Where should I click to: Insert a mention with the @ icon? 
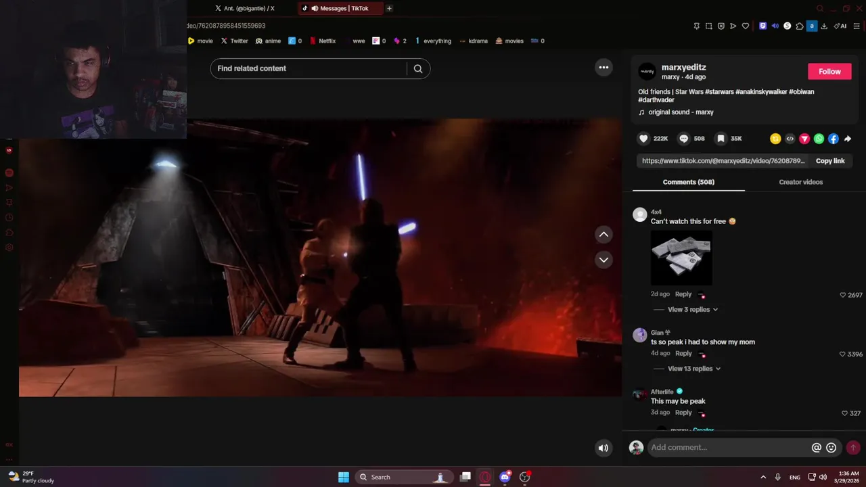tap(817, 447)
